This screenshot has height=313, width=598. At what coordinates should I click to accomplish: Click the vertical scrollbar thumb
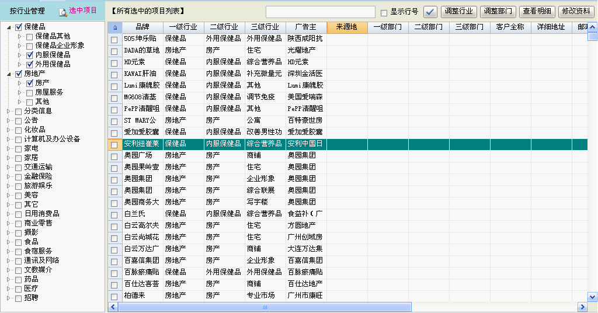coord(592,37)
